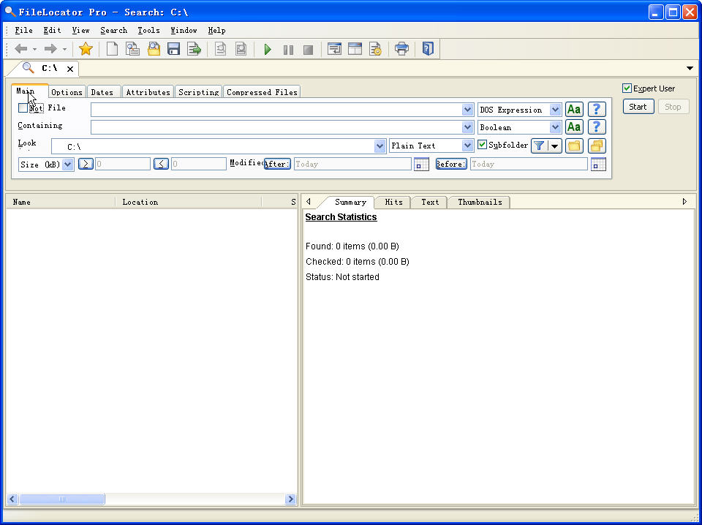
Task: Click the funnel filter icon
Action: coord(539,146)
